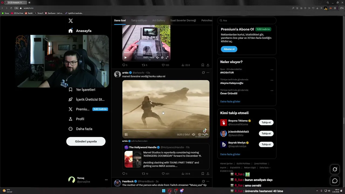The image size is (345, 194).
Task: Follow Boşuna Tıklama
Action: (266, 122)
